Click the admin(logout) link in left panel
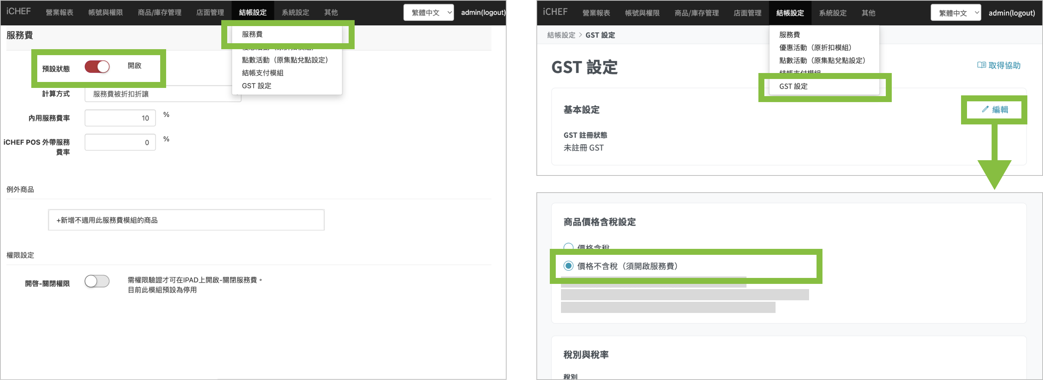 tap(483, 13)
